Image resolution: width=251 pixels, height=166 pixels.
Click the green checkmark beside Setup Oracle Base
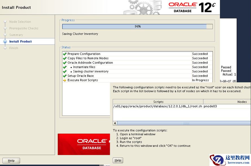(x=65, y=76)
